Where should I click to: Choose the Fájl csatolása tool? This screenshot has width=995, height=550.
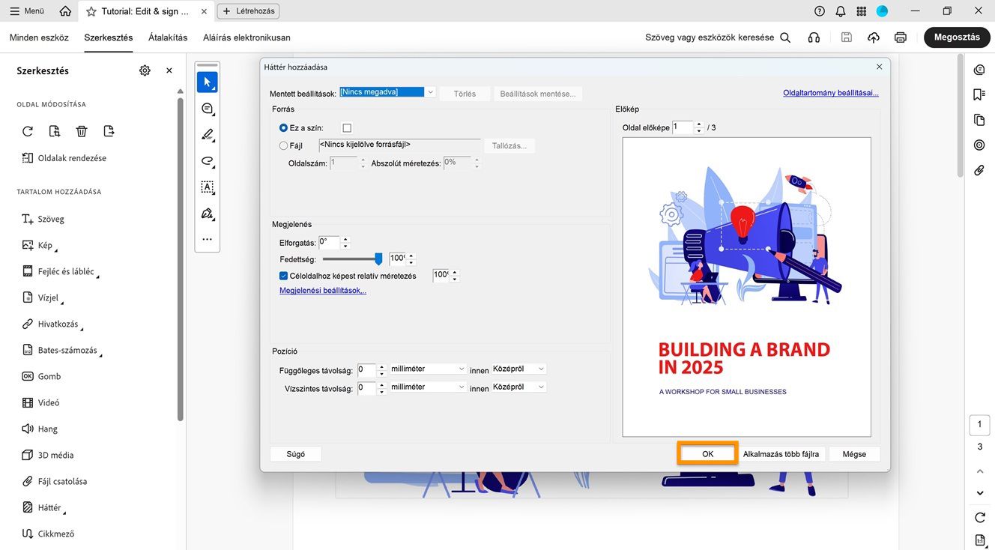click(x=55, y=481)
